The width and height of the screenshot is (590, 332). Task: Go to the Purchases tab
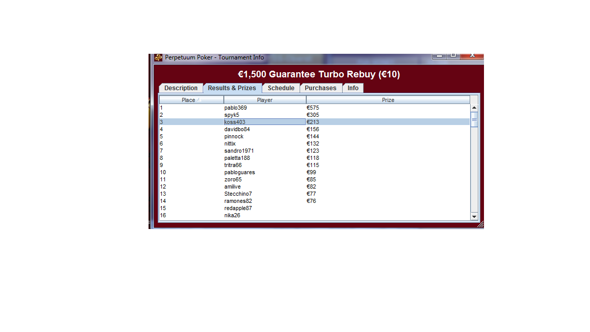coord(321,88)
